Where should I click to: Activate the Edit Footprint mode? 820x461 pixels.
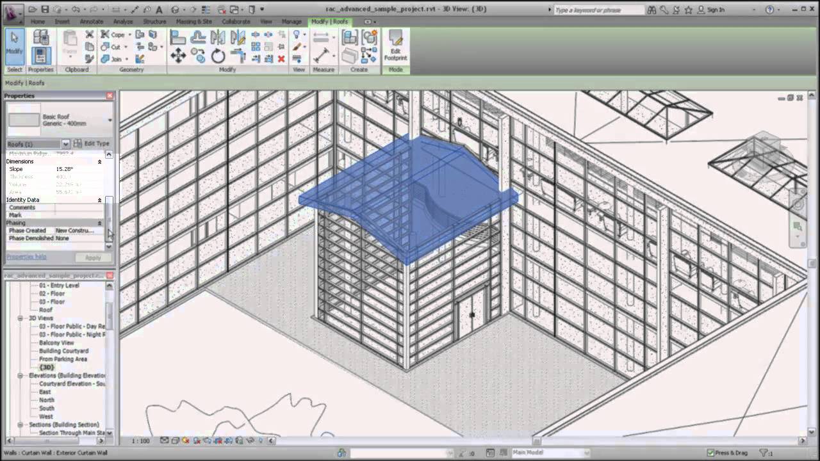click(x=395, y=51)
